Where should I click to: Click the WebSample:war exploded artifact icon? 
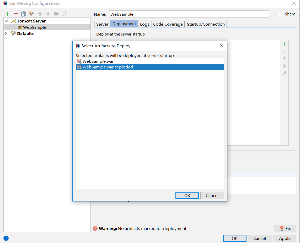point(79,67)
